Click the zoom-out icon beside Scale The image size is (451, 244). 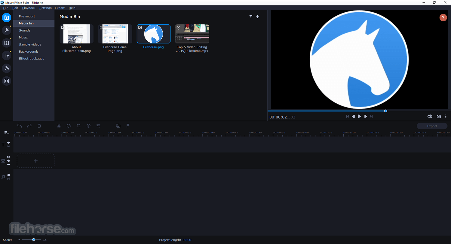[19, 240]
